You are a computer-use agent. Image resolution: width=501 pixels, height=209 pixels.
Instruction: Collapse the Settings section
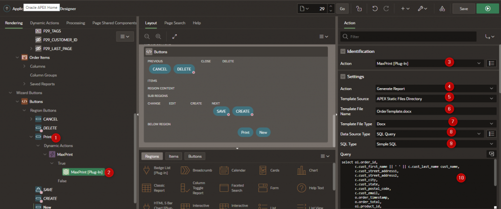pyautogui.click(x=343, y=77)
